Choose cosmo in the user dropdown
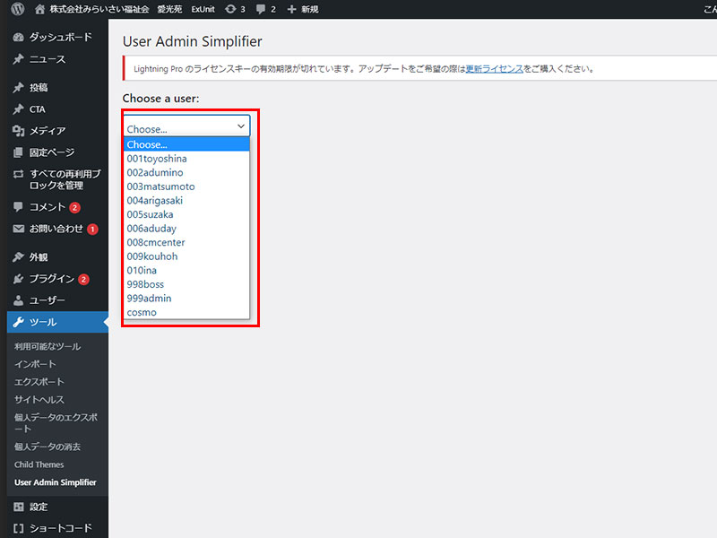The image size is (717, 538). point(142,313)
